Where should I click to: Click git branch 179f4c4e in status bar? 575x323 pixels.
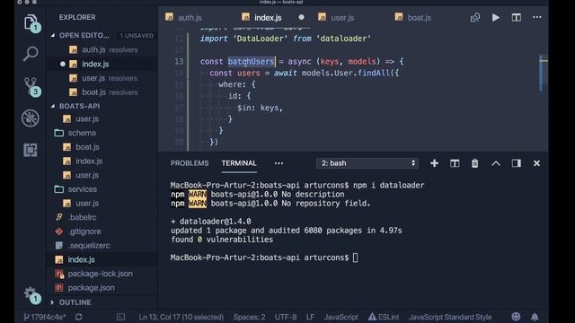45,317
